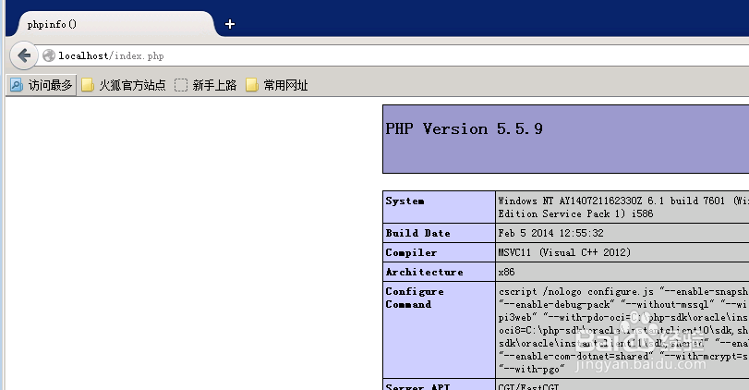Click the MSVC11 (Visual C++ 2012) value

click(564, 252)
